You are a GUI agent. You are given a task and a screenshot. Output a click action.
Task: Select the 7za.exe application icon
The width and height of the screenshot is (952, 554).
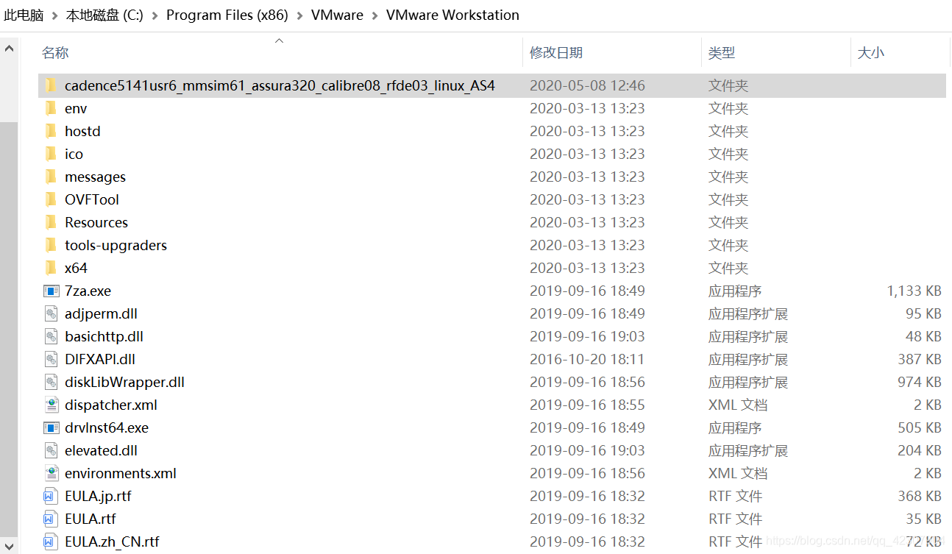click(x=51, y=291)
